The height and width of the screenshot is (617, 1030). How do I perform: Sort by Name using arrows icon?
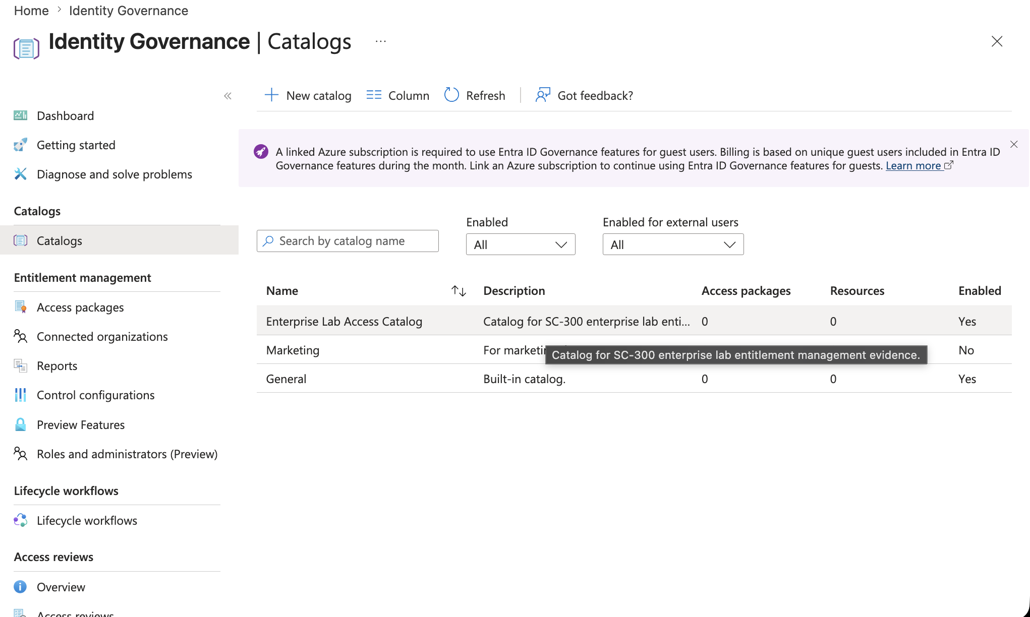tap(459, 291)
